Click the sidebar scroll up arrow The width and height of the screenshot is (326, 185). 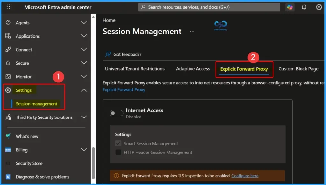point(93,17)
